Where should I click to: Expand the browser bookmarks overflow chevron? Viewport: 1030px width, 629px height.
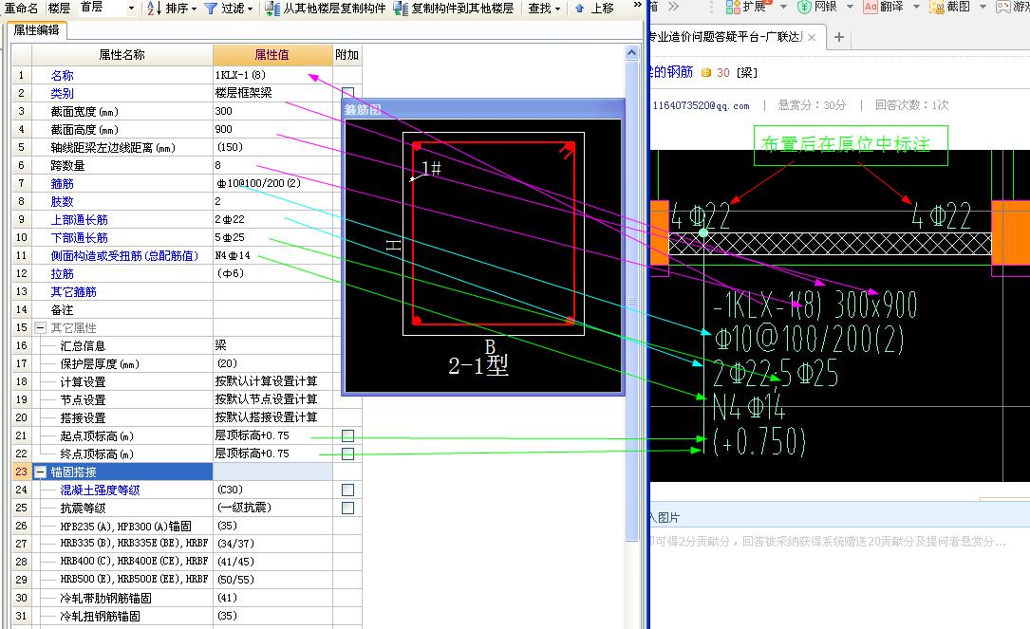pyautogui.click(x=673, y=7)
